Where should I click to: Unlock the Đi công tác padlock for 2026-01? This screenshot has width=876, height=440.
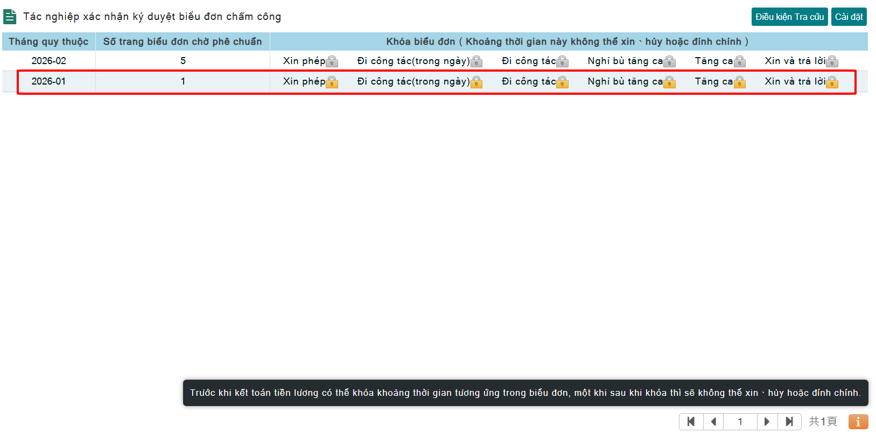tap(563, 82)
